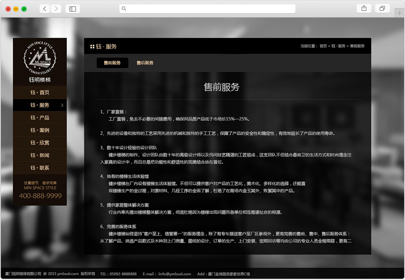Image resolution: width=405 pixels, height=280 pixels.
Task: Open 钰·新闻 sidebar item
Action: [40, 155]
